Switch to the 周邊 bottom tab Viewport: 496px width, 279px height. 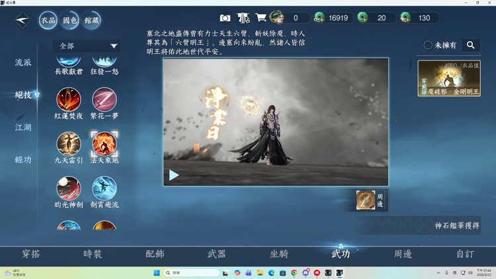pyautogui.click(x=403, y=254)
